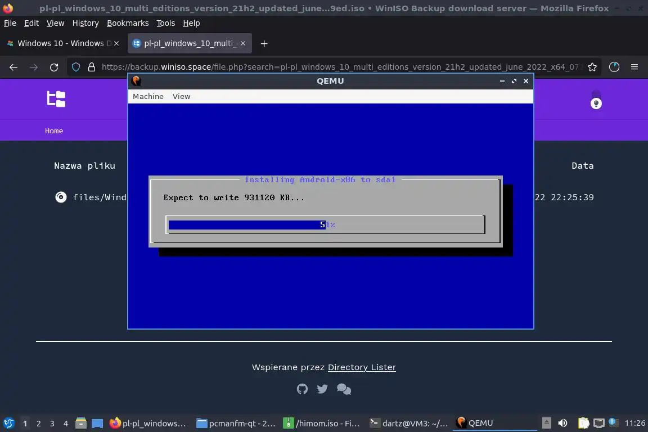The image size is (648, 432).
Task: Open Firefox View menu in menu bar
Action: tap(55, 23)
